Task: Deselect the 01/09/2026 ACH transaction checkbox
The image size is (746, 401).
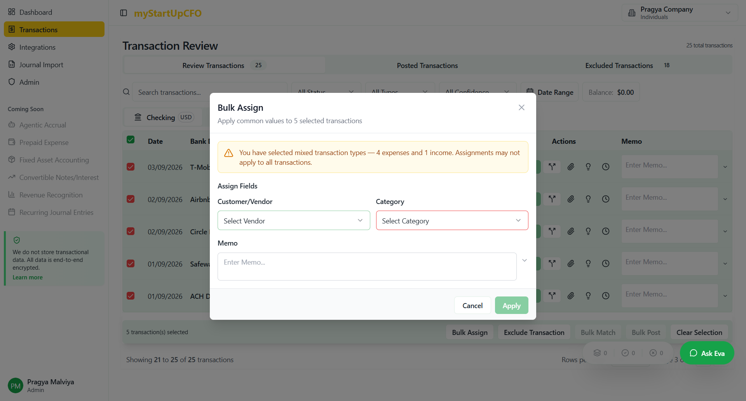Action: point(131,296)
